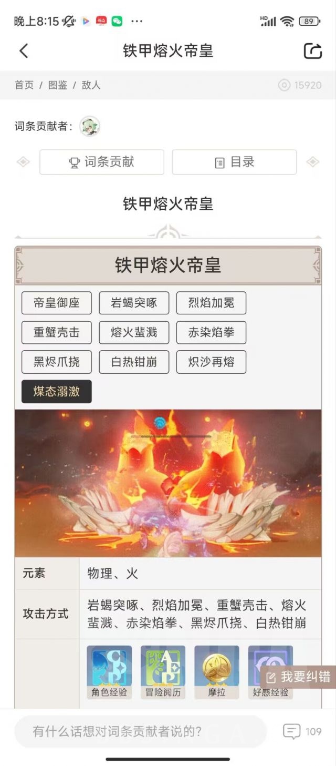Open the comments icon showing 109
Screen dimensions: 336x766
click(x=291, y=731)
